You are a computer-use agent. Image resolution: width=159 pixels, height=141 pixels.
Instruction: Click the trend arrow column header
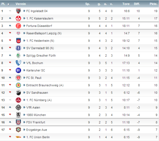(x=9, y=4)
